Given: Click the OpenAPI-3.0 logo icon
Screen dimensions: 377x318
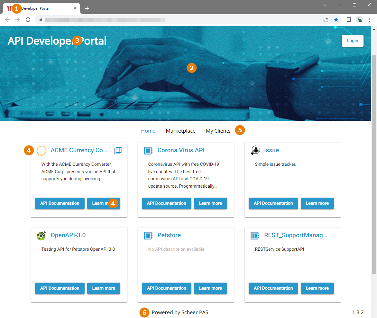Looking at the screenshot, I should 41,235.
